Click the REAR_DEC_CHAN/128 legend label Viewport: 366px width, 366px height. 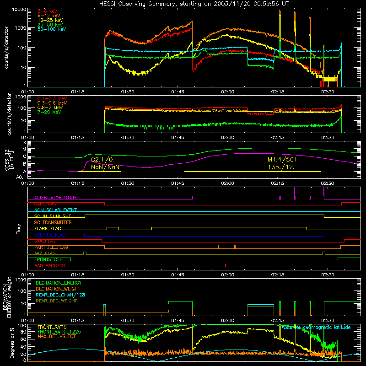click(x=60, y=295)
